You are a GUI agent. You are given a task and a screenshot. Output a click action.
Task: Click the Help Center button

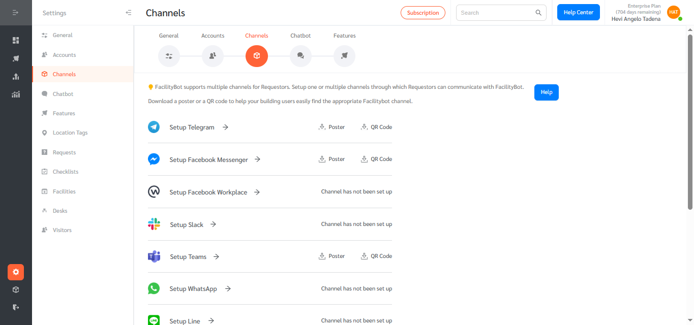(x=579, y=12)
